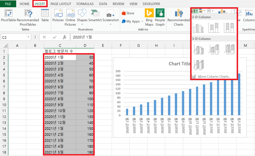
Task: Select the cell with value 190
Action: point(85,152)
